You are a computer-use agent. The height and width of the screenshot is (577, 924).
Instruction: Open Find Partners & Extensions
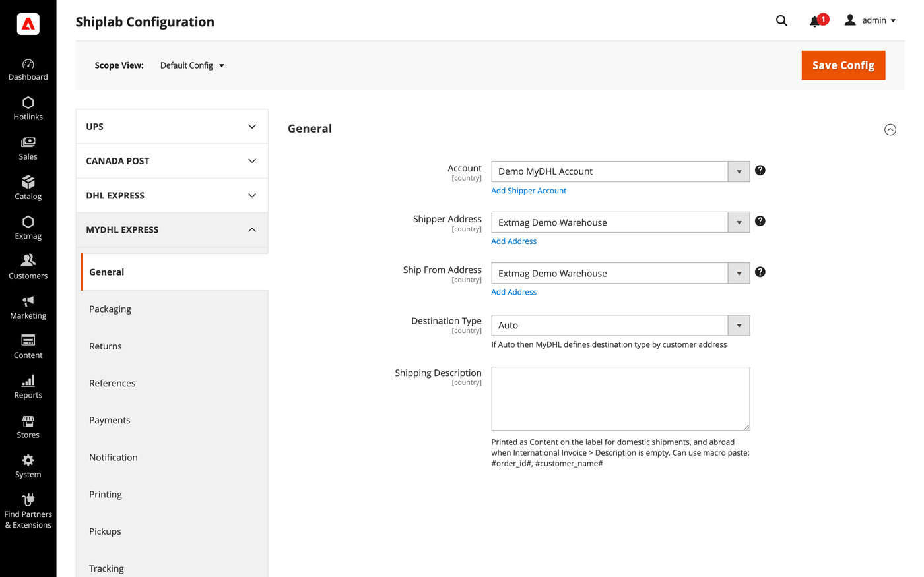click(28, 511)
